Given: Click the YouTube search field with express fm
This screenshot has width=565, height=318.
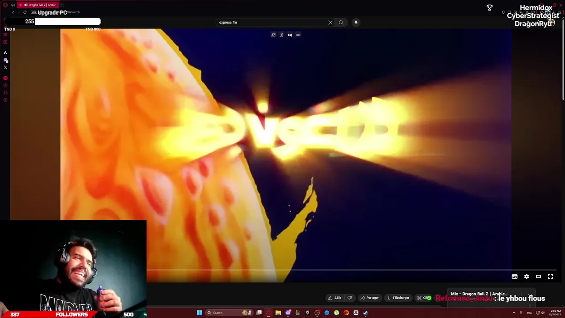Looking at the screenshot, I should coord(271,23).
